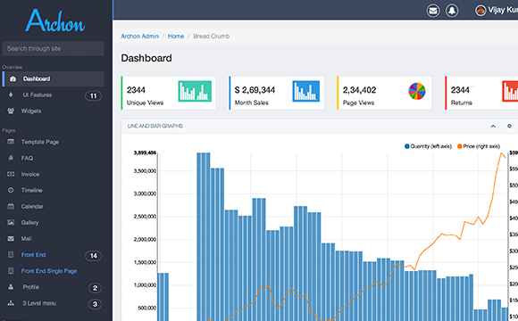Click the 3,899,486 axis label
The height and width of the screenshot is (321, 518).
[145, 152]
